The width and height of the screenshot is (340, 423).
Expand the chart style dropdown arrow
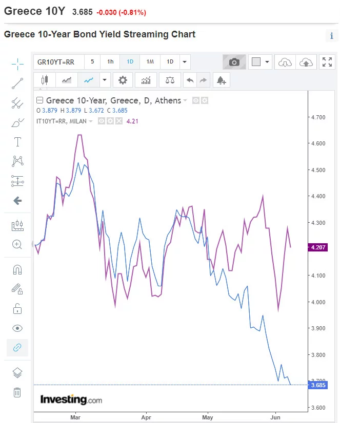coord(105,80)
